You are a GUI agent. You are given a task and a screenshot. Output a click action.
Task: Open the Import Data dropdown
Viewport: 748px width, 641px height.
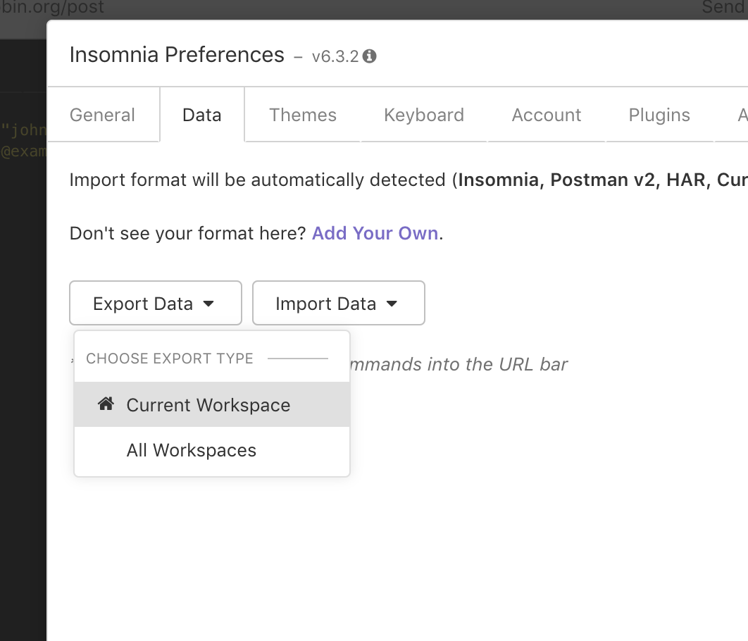(x=339, y=303)
